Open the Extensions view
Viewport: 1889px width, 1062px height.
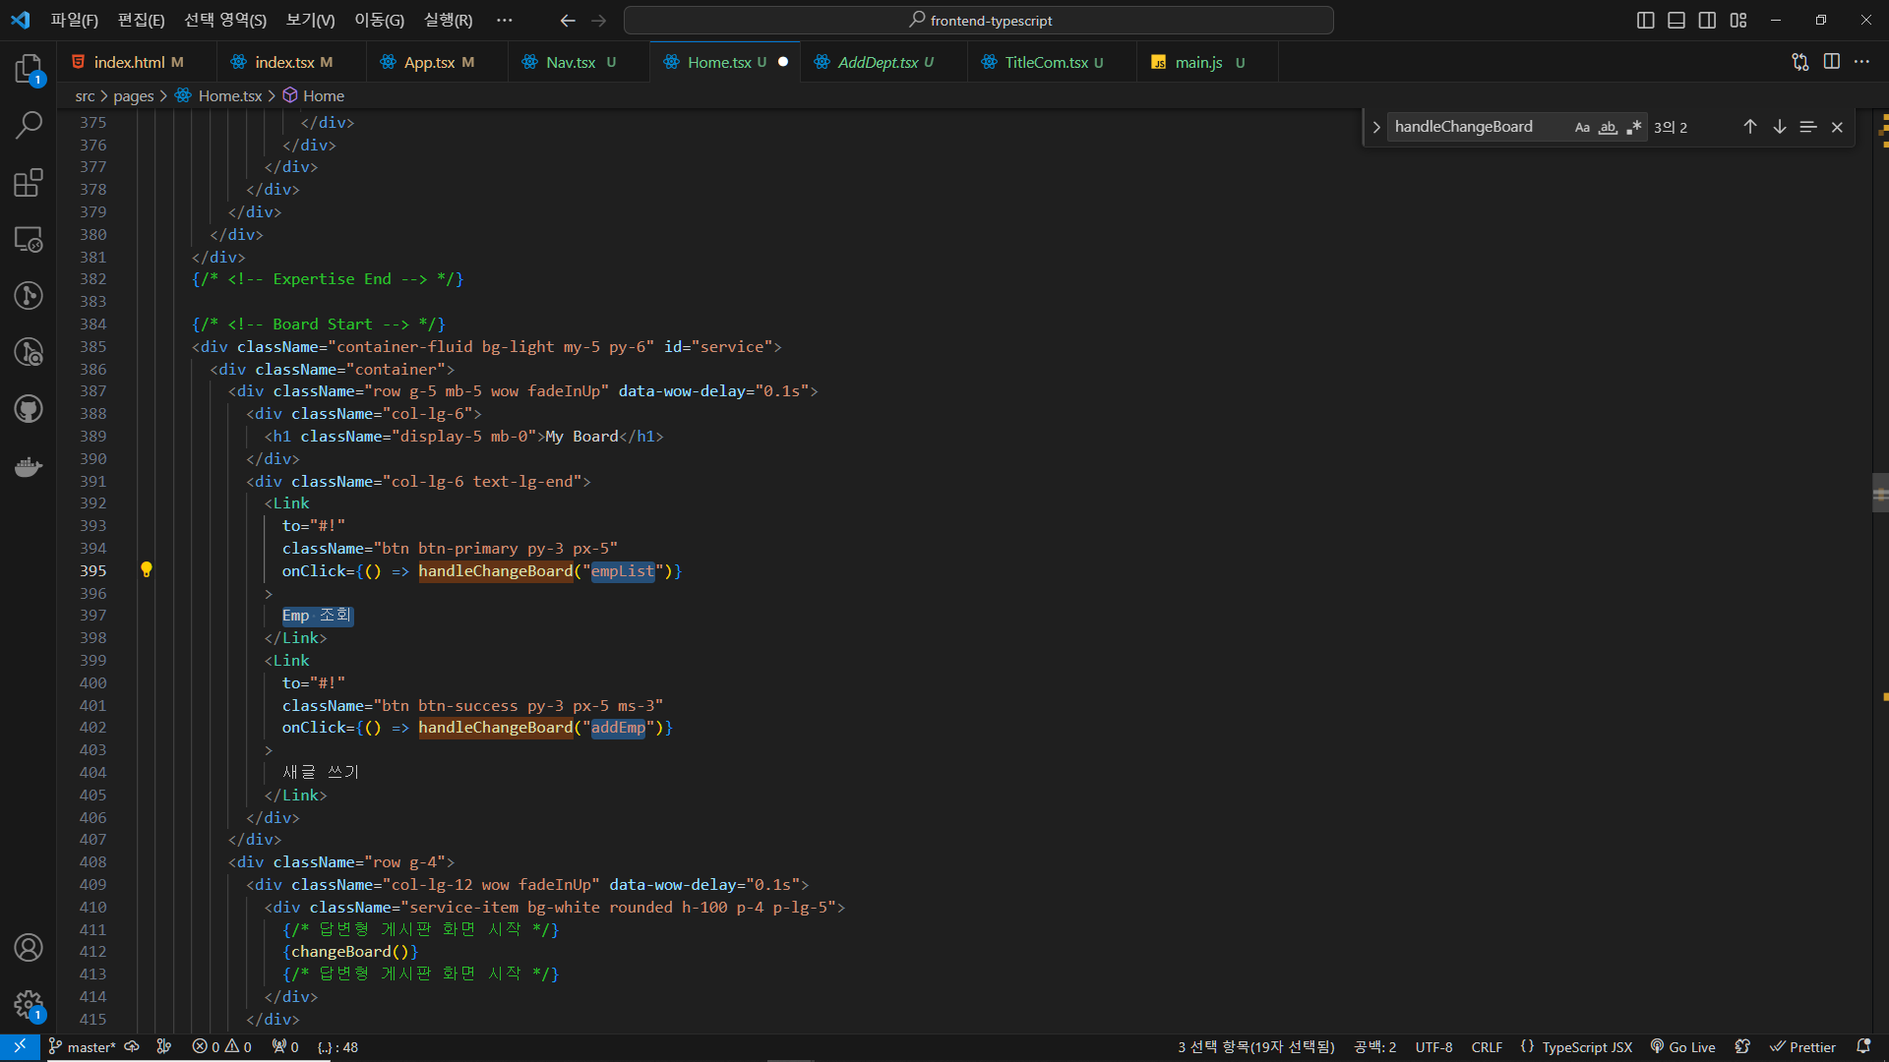[x=29, y=182]
